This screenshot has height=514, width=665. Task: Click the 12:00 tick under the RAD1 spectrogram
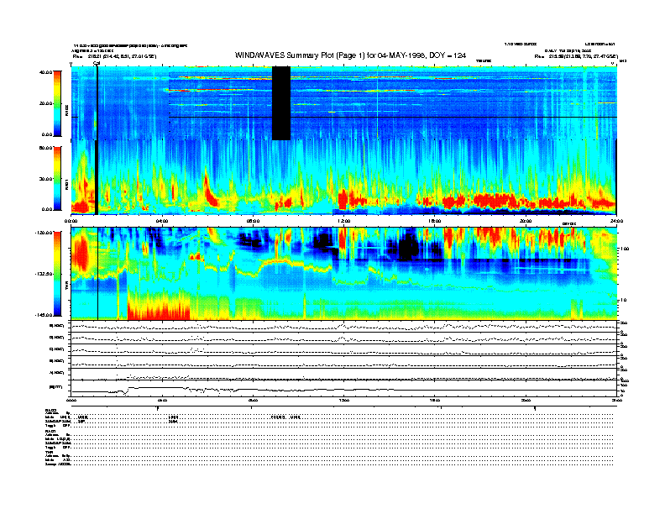click(344, 221)
